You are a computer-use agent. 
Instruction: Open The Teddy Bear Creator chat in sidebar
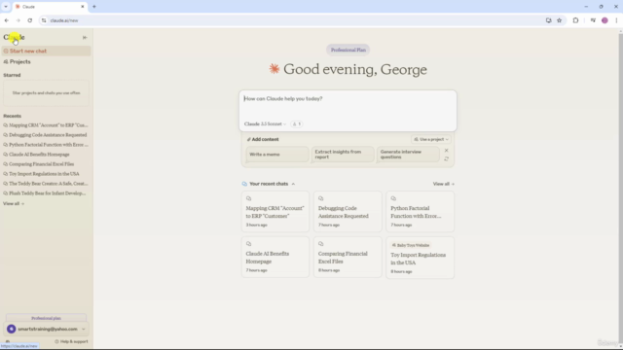(x=46, y=184)
